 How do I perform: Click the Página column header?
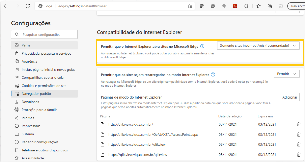[x=105, y=116]
